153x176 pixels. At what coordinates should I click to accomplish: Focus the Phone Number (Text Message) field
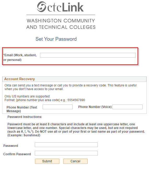58,107
